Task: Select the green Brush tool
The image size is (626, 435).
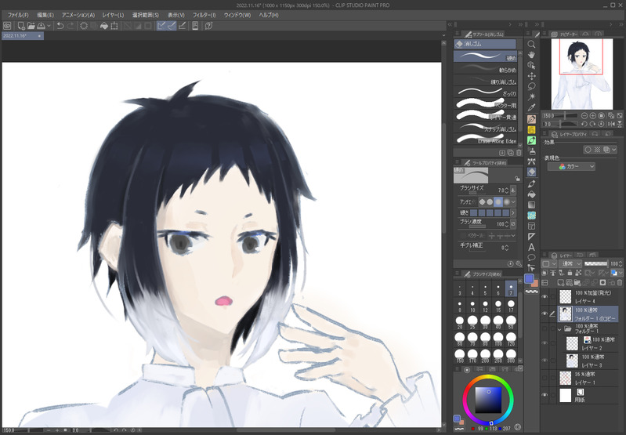Action: [x=531, y=140]
